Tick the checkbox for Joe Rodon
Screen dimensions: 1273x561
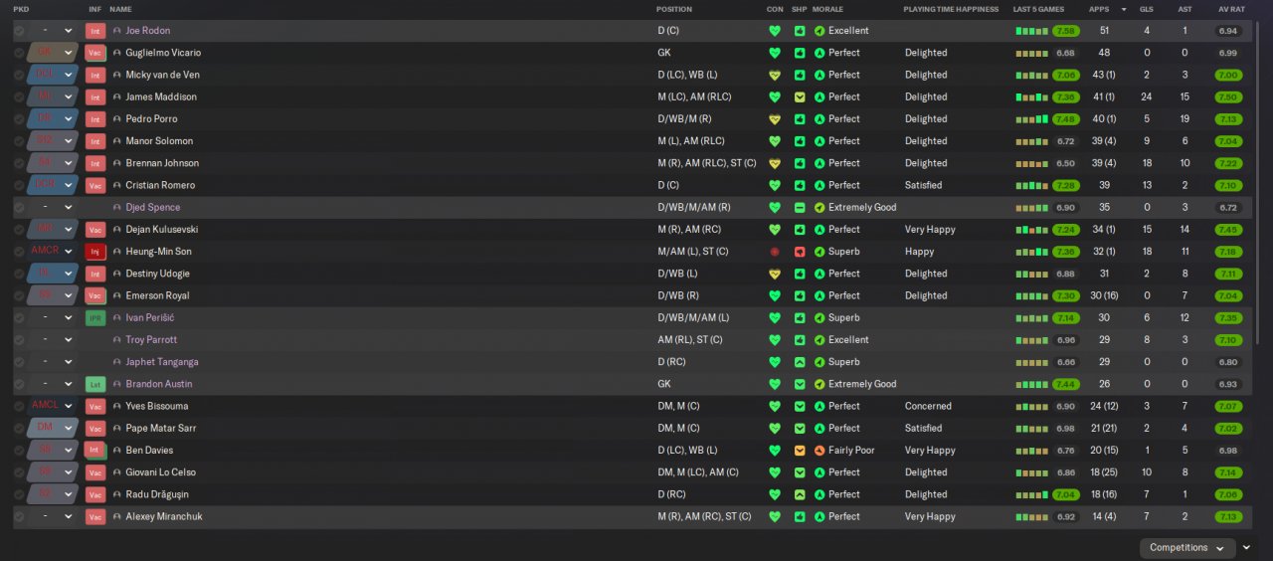coord(19,31)
